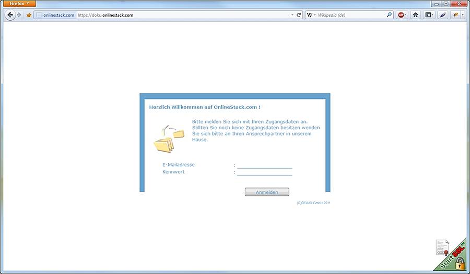Viewport: 470px width, 274px height.
Task: Click the E-Mailadresse label
Action: point(179,165)
